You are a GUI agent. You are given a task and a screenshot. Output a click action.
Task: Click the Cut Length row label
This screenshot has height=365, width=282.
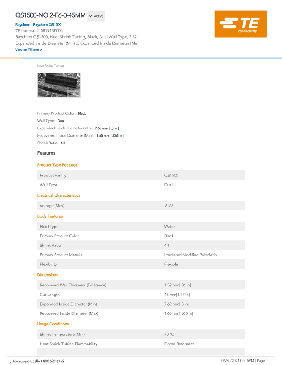[49, 295]
